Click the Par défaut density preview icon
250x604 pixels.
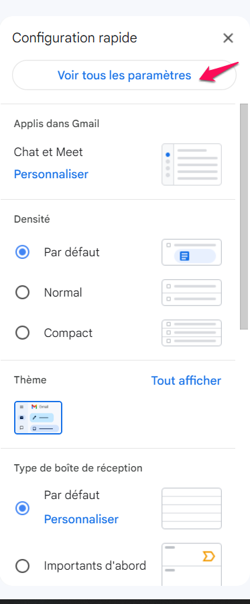192,252
